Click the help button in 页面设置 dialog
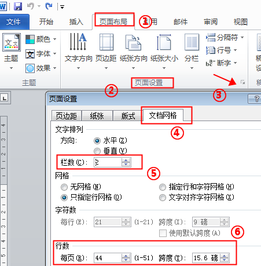Screen dimensions: 261x266 [255, 99]
